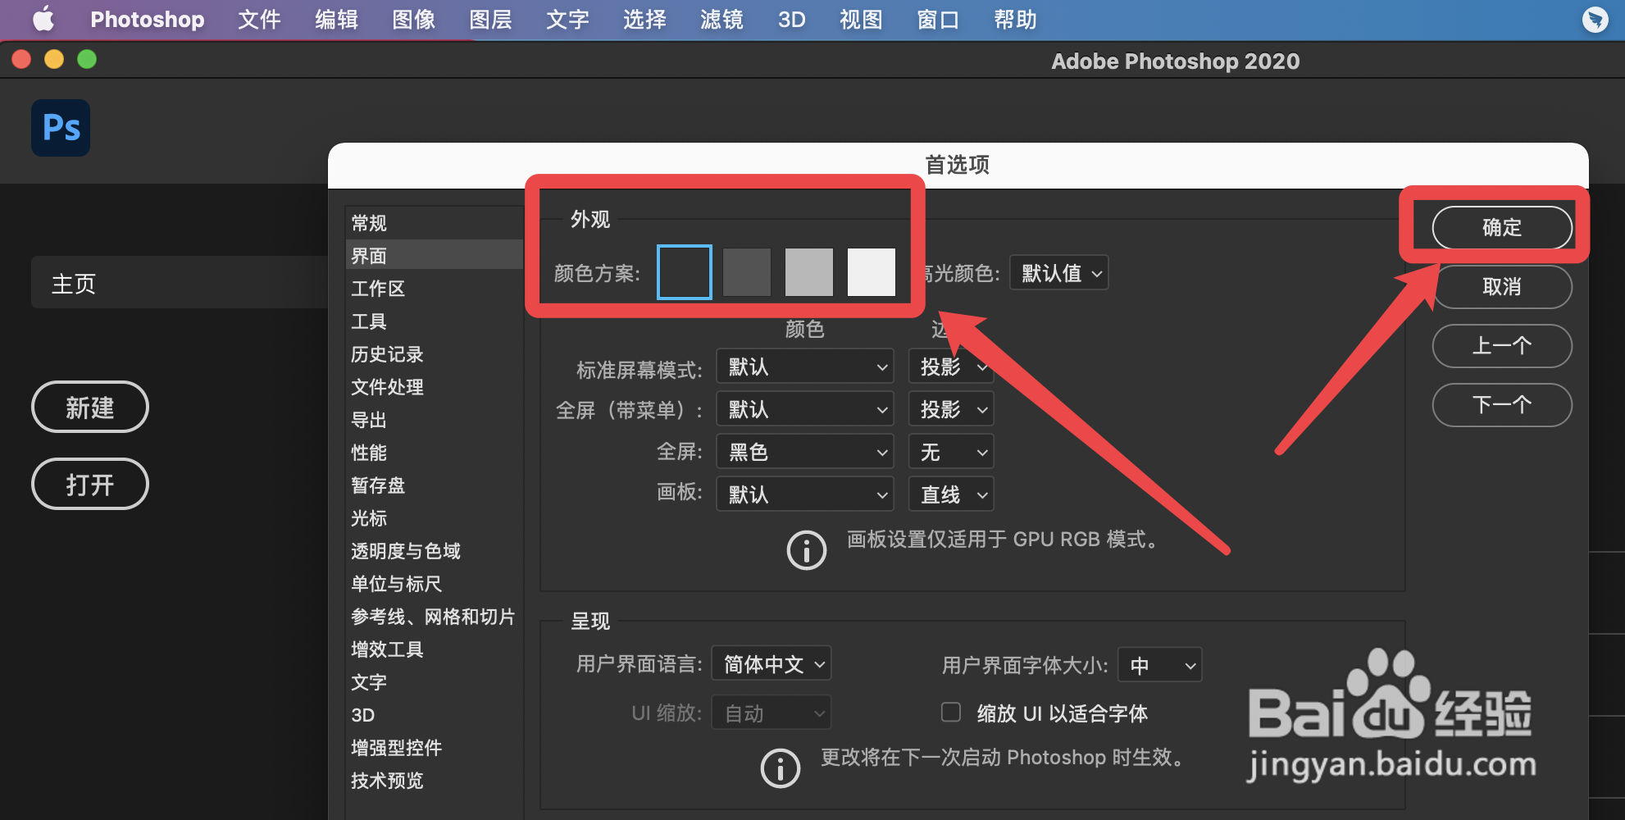This screenshot has width=1625, height=820.
Task: Open the 高光颜色 默认值 dropdown
Action: click(x=1059, y=272)
